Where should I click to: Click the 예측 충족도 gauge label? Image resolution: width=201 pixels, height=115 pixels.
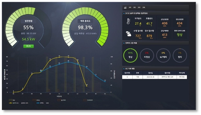tap(85, 21)
